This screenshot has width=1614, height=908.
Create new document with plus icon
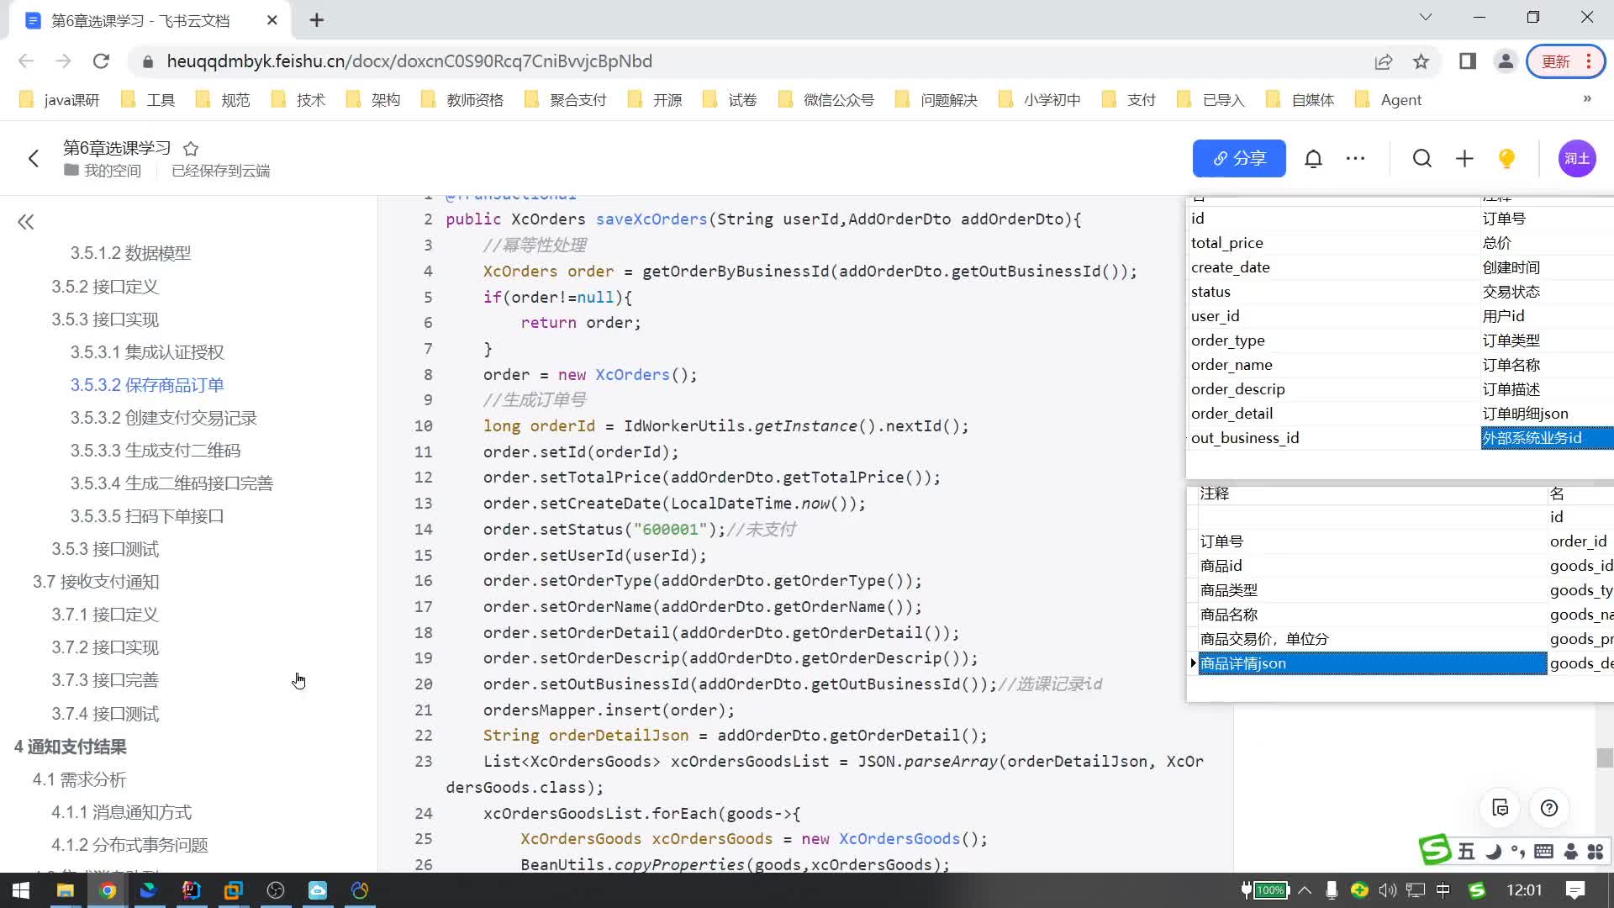click(x=1464, y=158)
